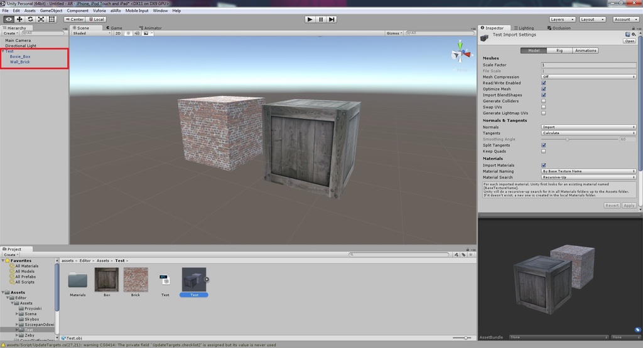The width and height of the screenshot is (643, 348).
Task: Click the Step frame button
Action: click(x=332, y=19)
